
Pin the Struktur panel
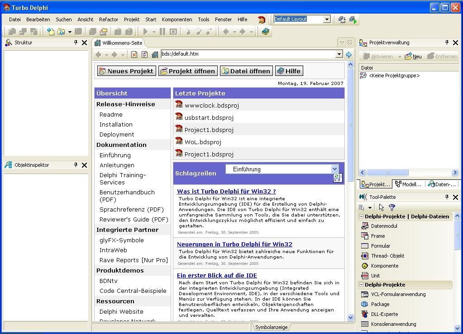76,42
